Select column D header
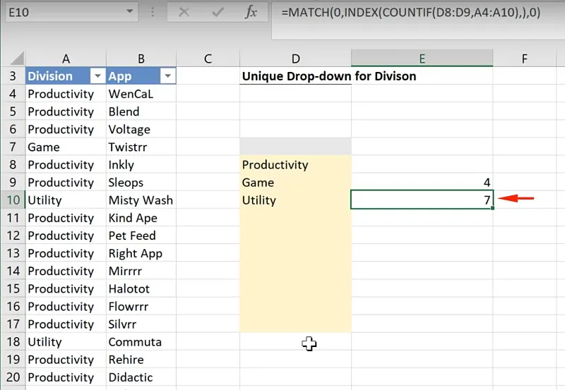 click(x=295, y=59)
